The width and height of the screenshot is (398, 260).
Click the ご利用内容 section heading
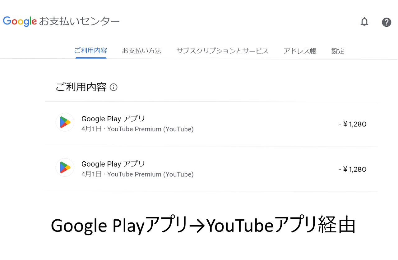tap(81, 87)
